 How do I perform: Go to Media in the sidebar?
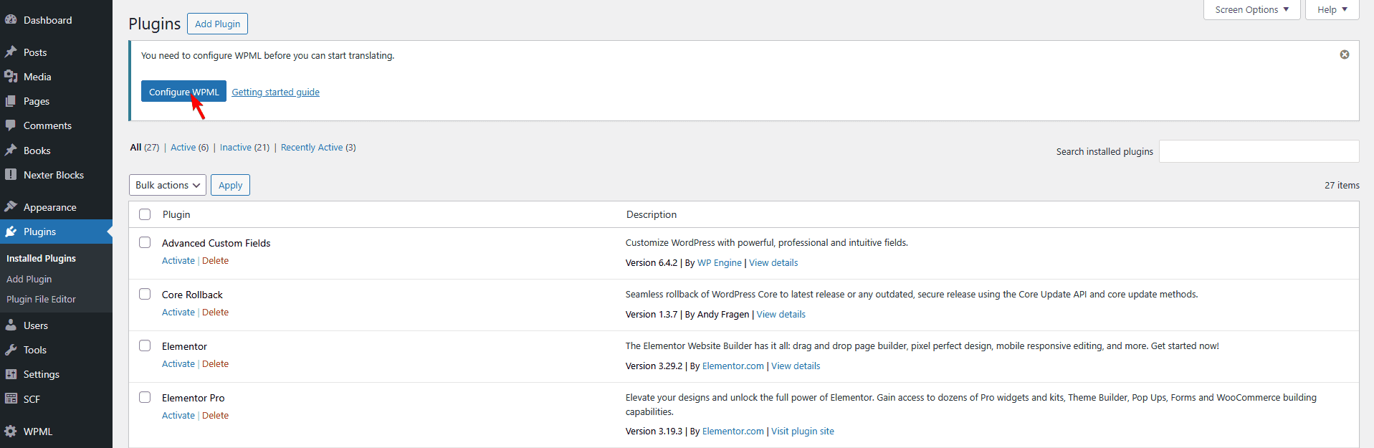coord(37,77)
